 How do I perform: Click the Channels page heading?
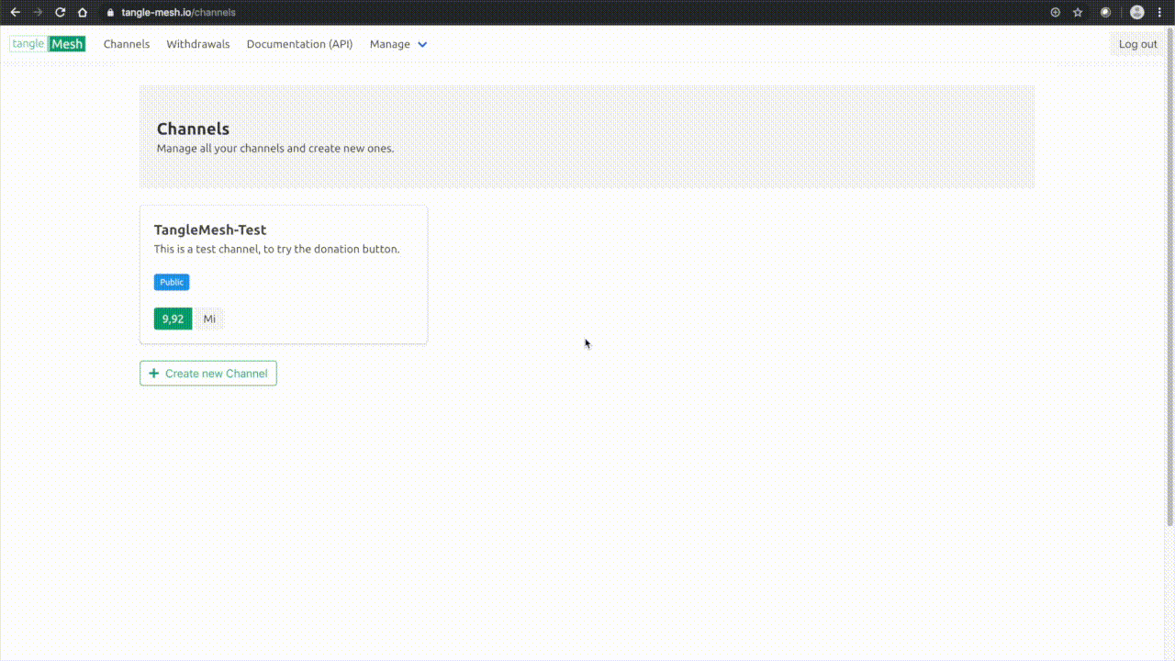(193, 129)
